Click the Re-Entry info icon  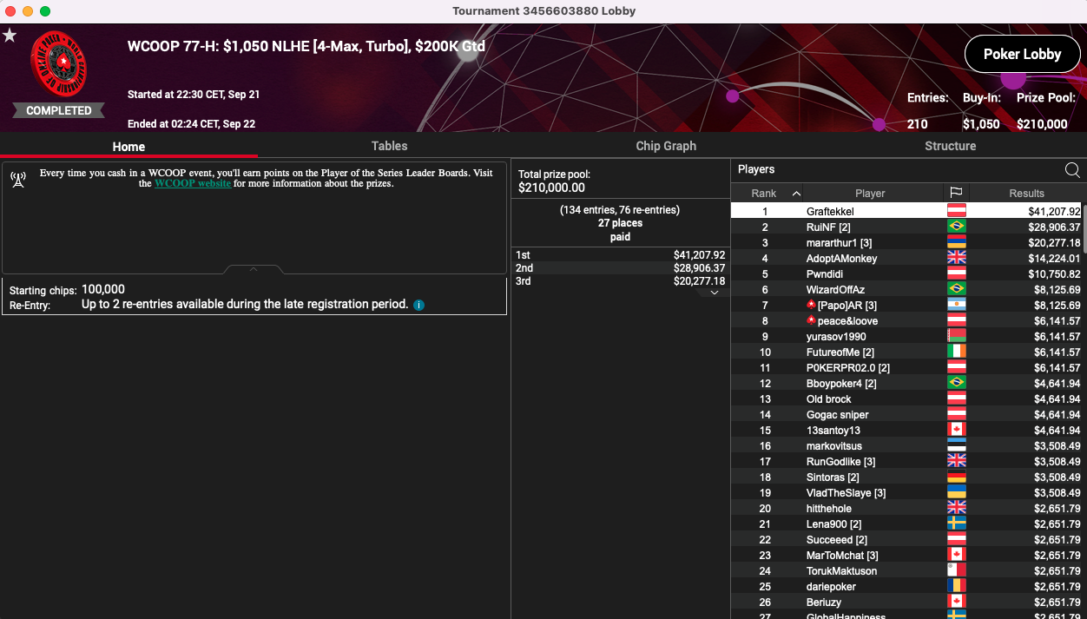[x=418, y=306]
